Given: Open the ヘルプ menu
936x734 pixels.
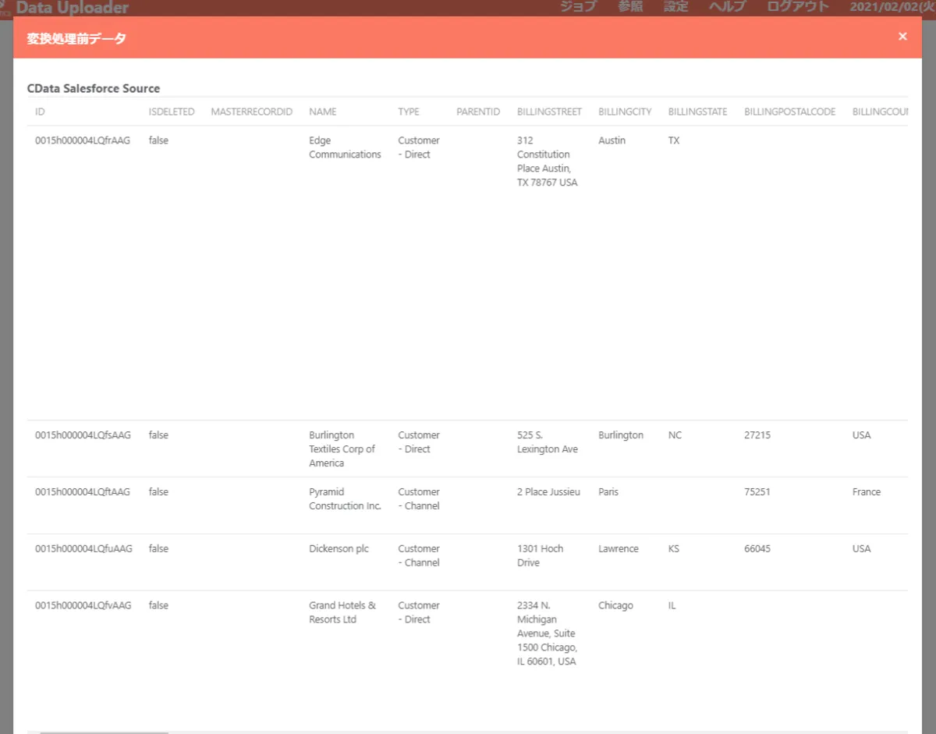Looking at the screenshot, I should click(x=727, y=7).
